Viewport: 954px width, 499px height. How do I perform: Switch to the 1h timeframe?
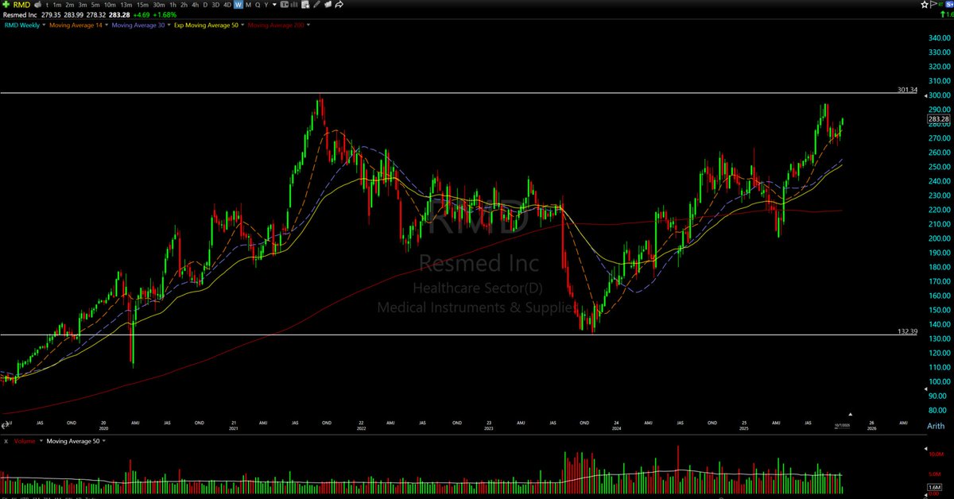(x=173, y=5)
